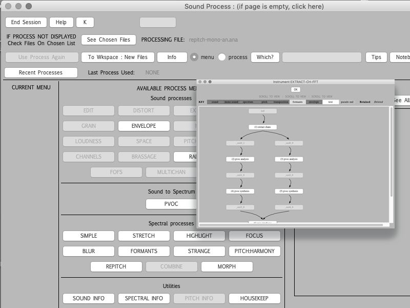Click the vertical scrollbar of the instrument diagram
The height and width of the screenshot is (308, 410).
(392, 154)
